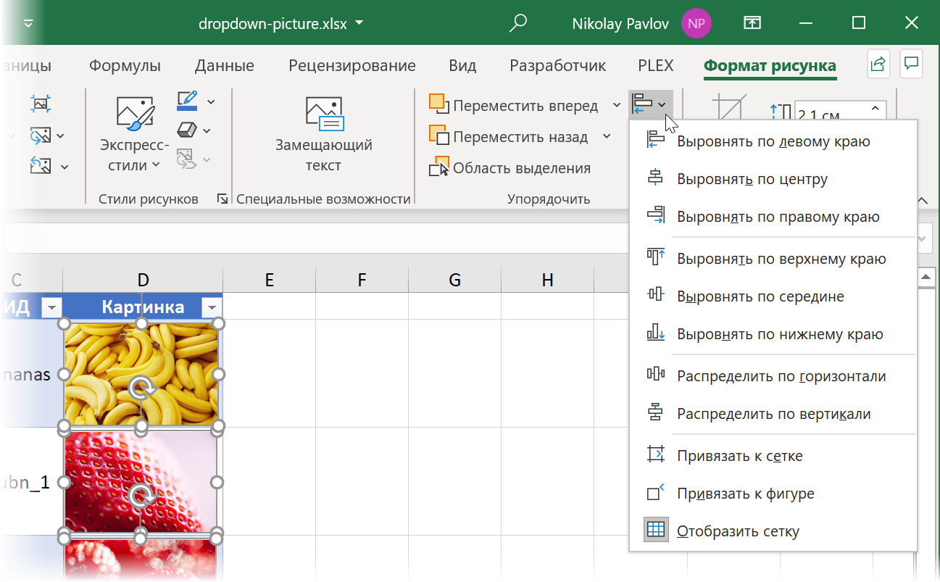Open the Picture Effects dropdown arrow
The image size is (940, 582).
pos(207,131)
